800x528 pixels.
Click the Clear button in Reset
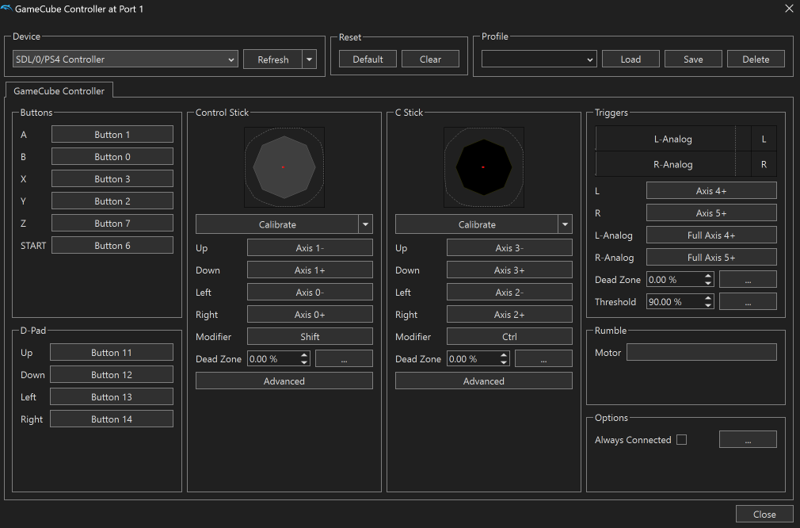(430, 59)
